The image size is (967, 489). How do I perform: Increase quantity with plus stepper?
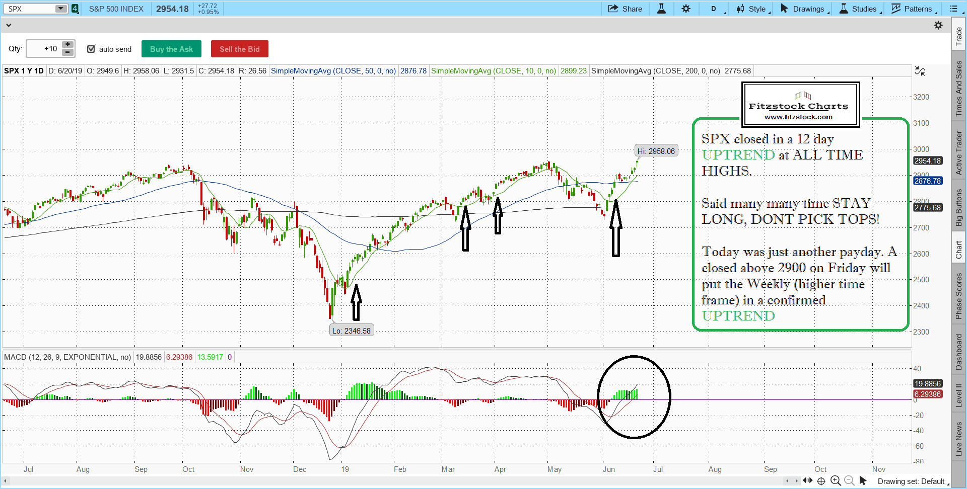click(67, 45)
